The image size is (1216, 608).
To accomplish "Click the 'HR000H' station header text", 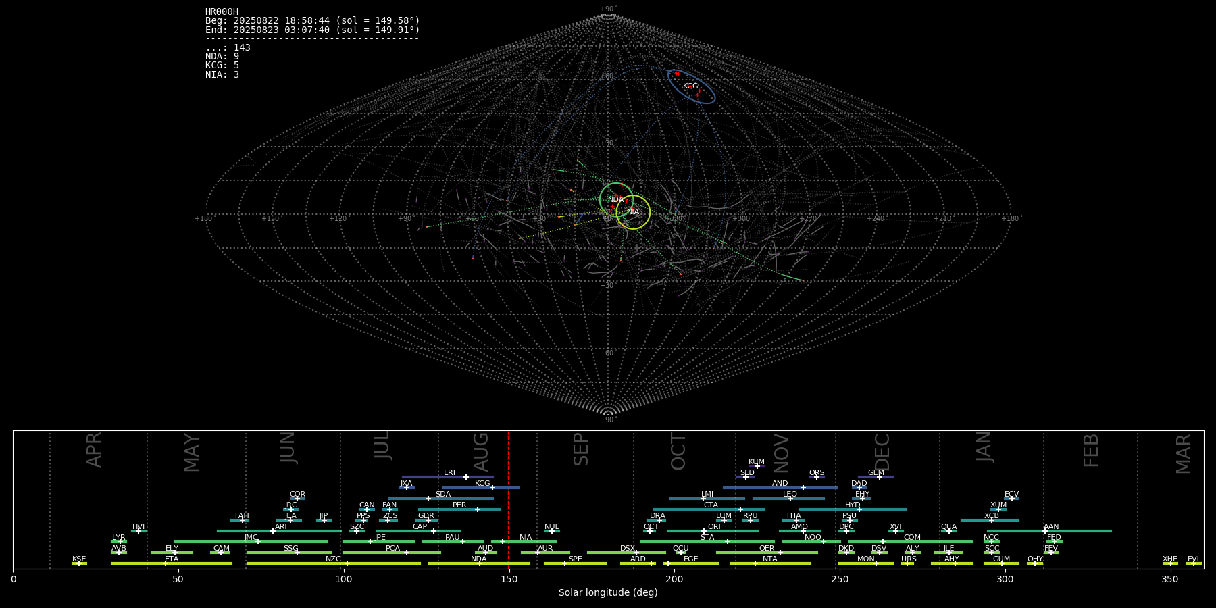I will [222, 11].
